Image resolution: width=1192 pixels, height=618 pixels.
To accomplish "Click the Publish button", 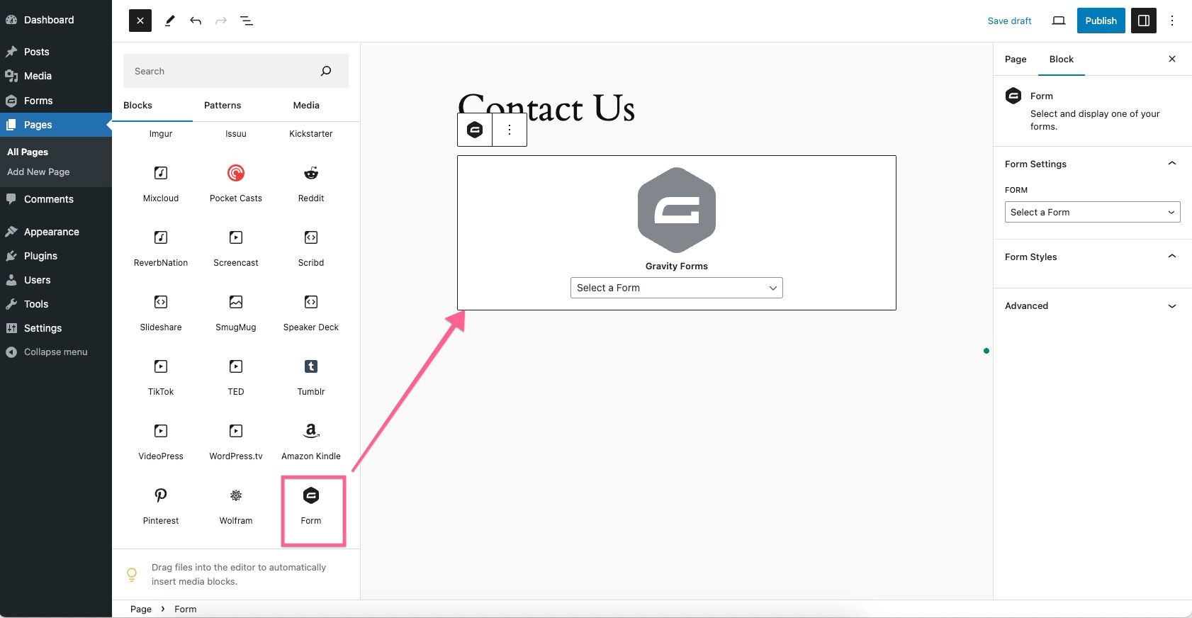I will click(1101, 21).
